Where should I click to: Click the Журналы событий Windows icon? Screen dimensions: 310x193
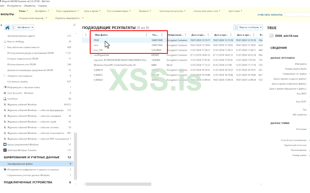pyautogui.click(x=5, y=105)
